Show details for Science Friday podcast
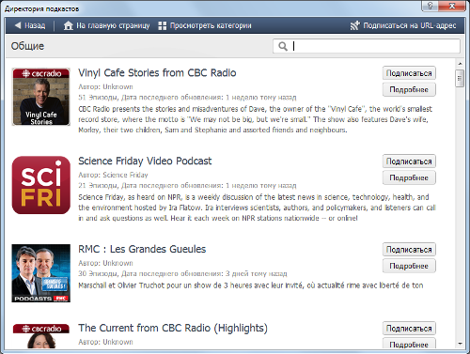This screenshot has height=354, width=470. click(x=409, y=177)
